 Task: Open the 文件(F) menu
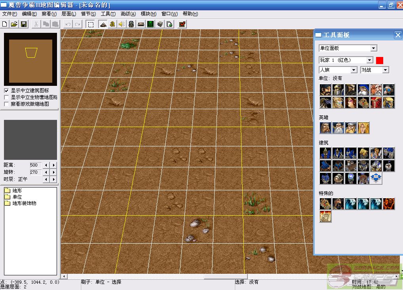coord(9,14)
